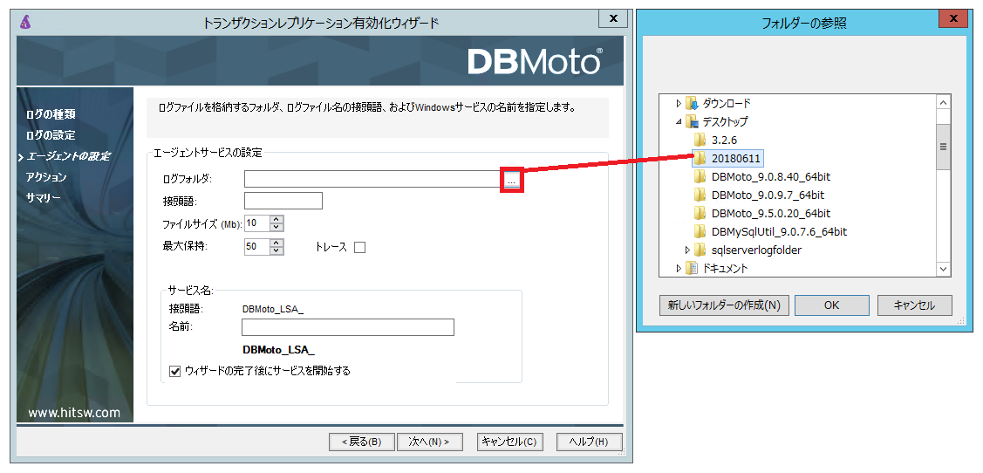
Task: Go to サマリー step in sidebar
Action: pos(44,197)
